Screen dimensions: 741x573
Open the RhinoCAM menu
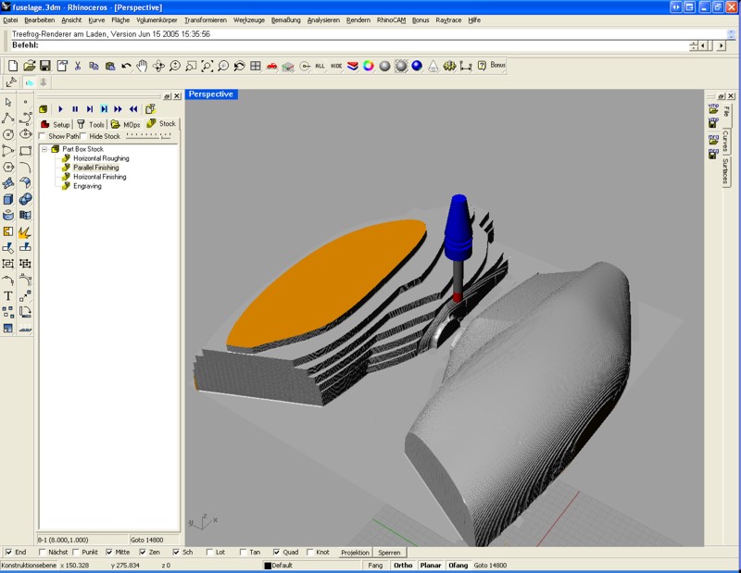(x=391, y=20)
